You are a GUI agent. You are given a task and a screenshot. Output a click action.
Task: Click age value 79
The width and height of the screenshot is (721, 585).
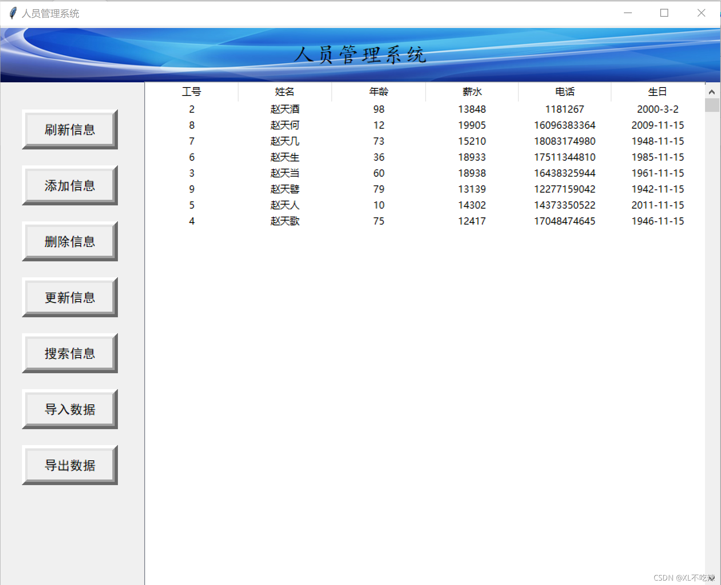click(379, 189)
